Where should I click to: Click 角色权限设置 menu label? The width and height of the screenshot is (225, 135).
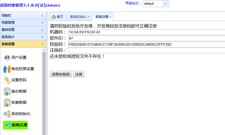click(x=23, y=69)
